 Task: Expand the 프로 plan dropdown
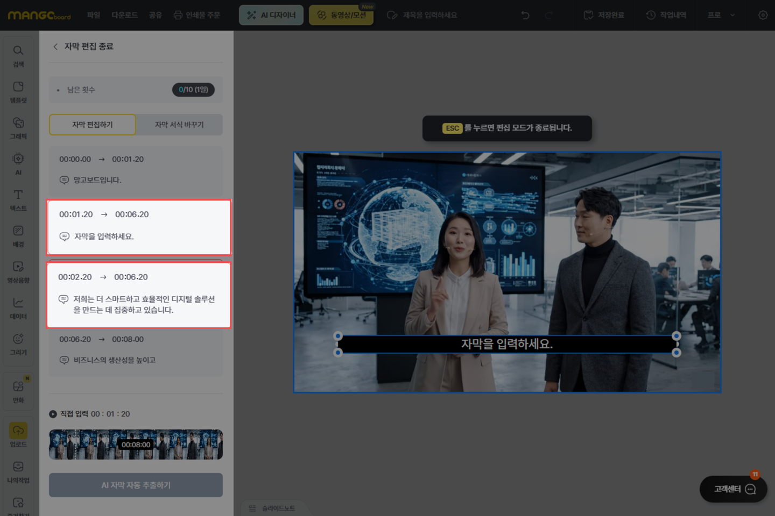[721, 15]
